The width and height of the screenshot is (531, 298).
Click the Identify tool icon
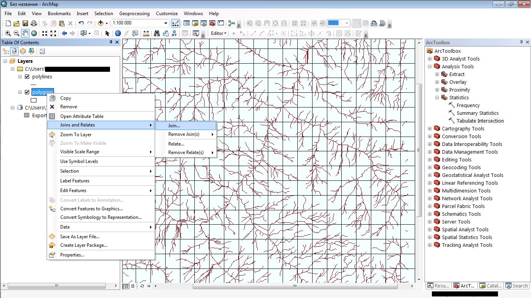click(x=117, y=33)
